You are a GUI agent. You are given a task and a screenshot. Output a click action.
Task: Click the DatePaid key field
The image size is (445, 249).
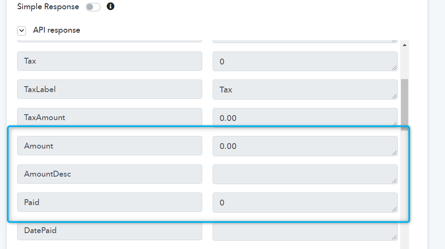(x=110, y=231)
